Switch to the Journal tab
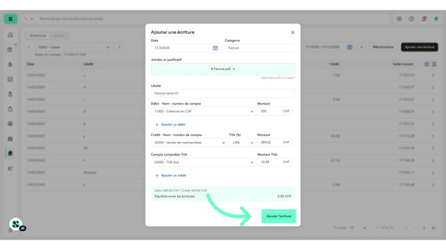 click(59, 35)
